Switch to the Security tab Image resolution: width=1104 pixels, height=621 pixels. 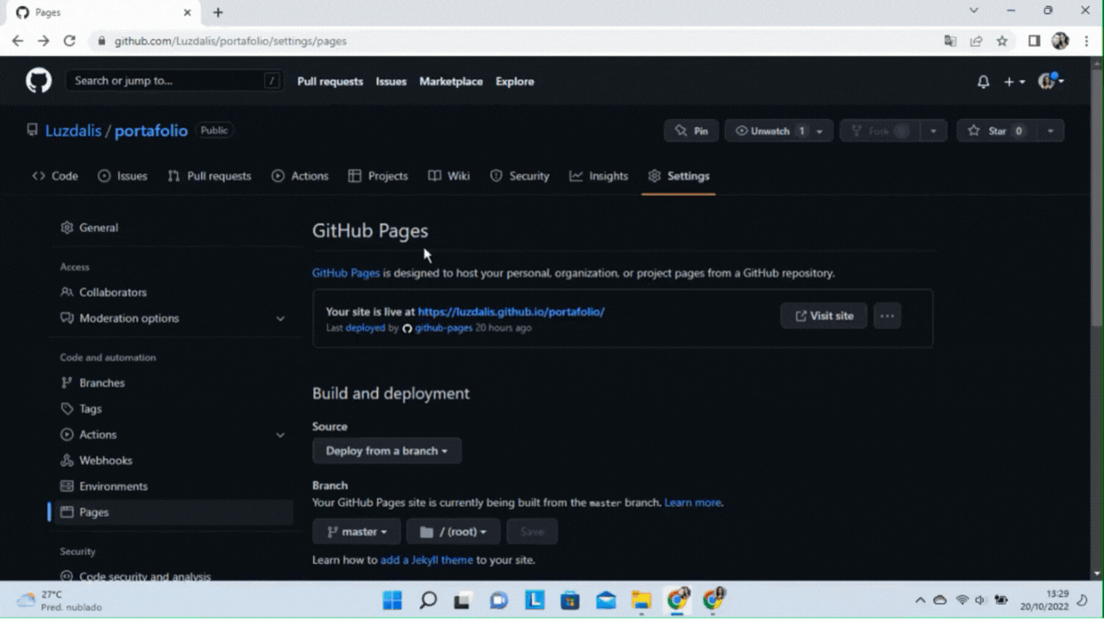coord(519,176)
